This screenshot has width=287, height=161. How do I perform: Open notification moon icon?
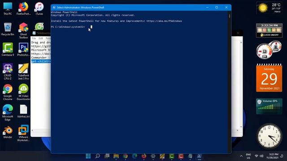click(282, 156)
